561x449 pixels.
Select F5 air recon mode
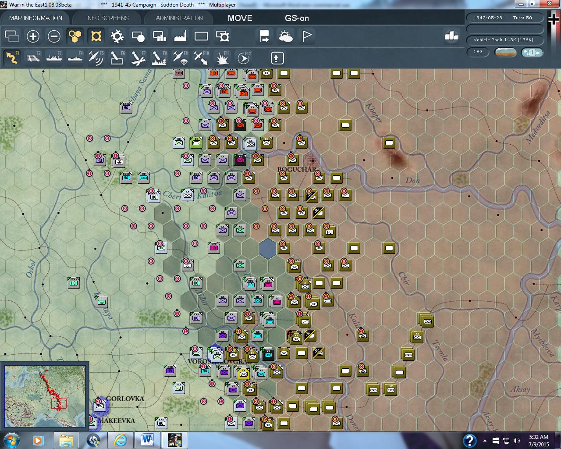(x=96, y=57)
